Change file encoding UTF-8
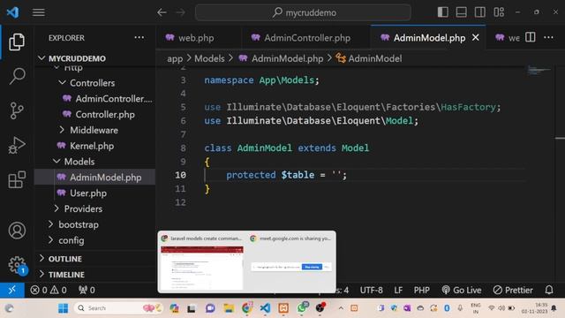This screenshot has height=318, width=565. pos(371,290)
